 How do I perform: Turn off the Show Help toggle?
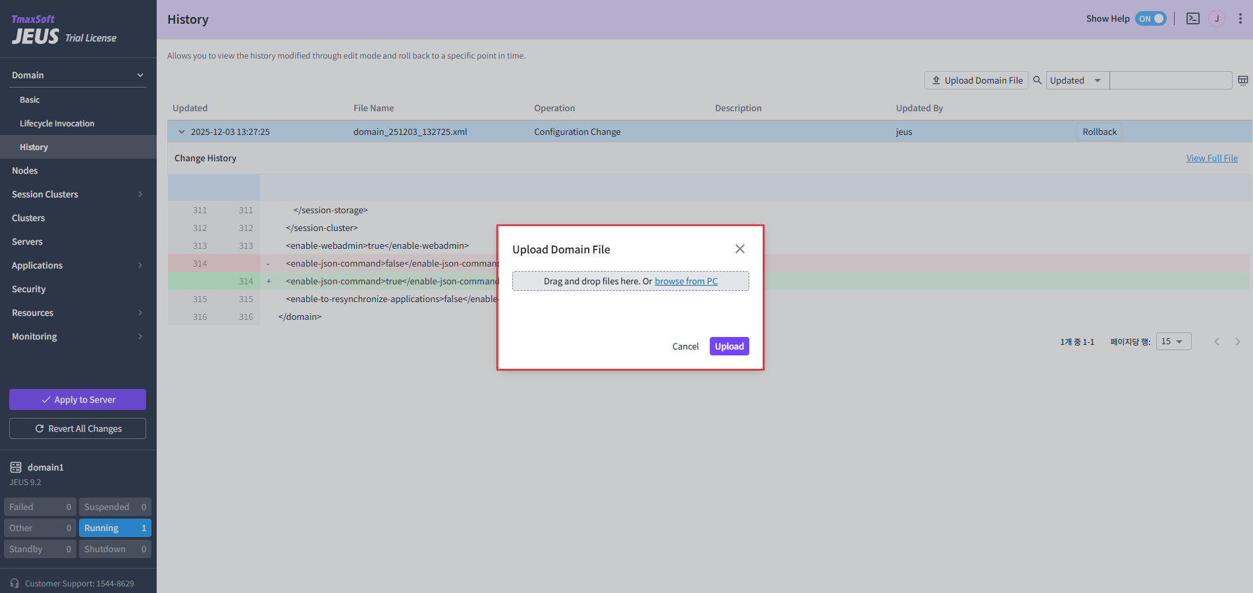pyautogui.click(x=1150, y=18)
